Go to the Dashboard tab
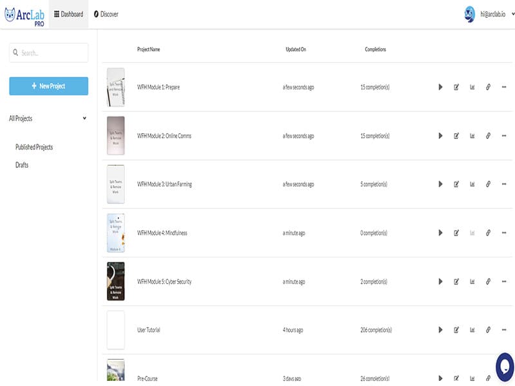Screen dimensions: 515x386 tap(69, 14)
